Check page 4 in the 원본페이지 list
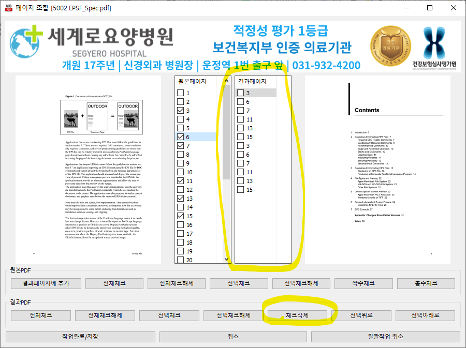Image resolution: width=466 pixels, height=348 pixels. (180, 119)
